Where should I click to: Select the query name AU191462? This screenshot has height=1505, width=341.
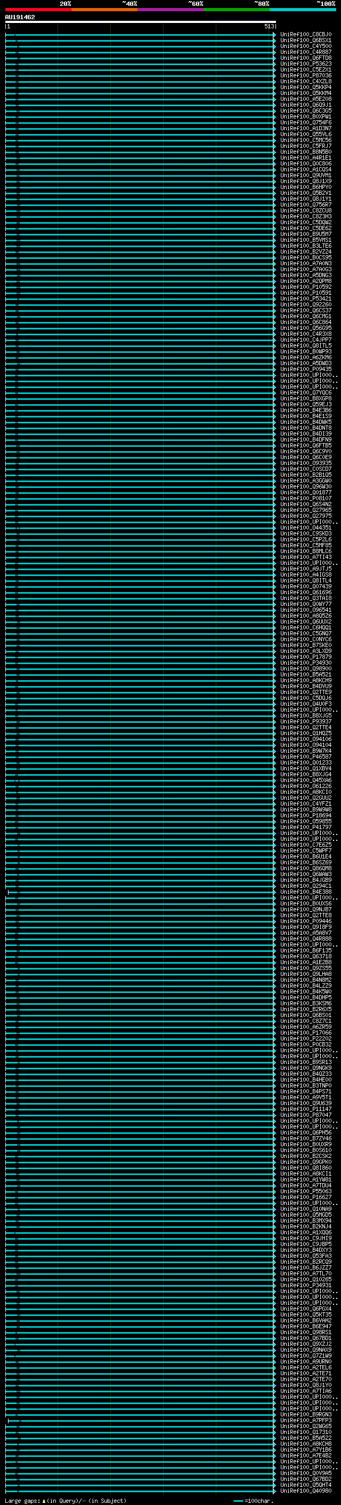click(20, 17)
